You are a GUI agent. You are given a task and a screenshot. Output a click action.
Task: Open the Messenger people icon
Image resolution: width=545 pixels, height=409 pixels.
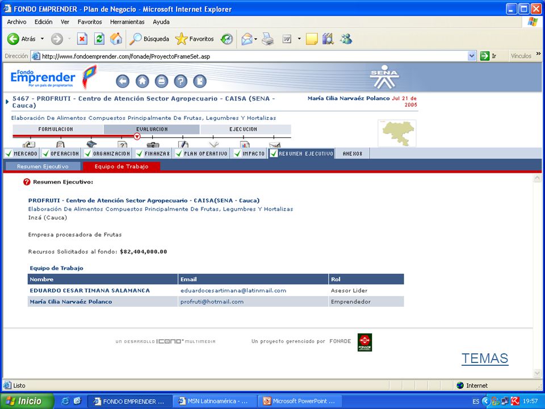coord(346,39)
